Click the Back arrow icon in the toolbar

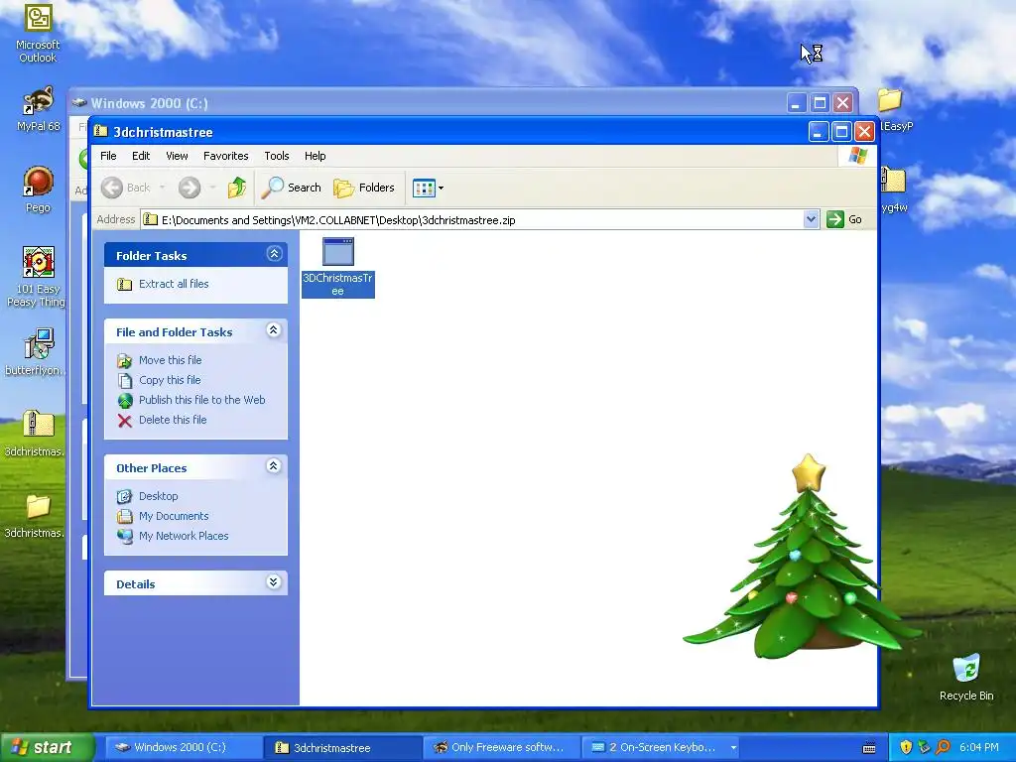pos(111,188)
